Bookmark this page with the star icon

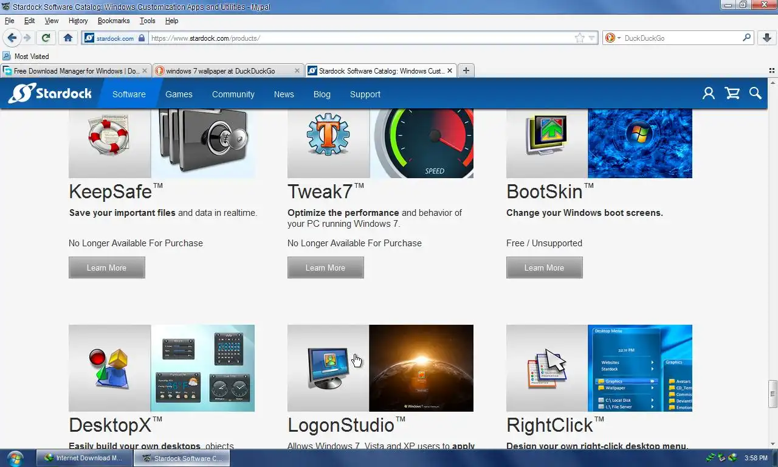[580, 38]
